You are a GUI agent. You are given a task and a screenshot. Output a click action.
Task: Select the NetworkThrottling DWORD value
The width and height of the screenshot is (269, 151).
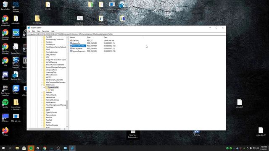tap(79, 46)
